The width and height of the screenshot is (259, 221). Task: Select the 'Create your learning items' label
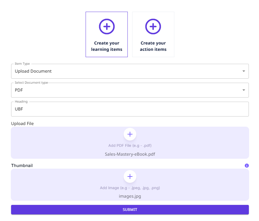107,46
